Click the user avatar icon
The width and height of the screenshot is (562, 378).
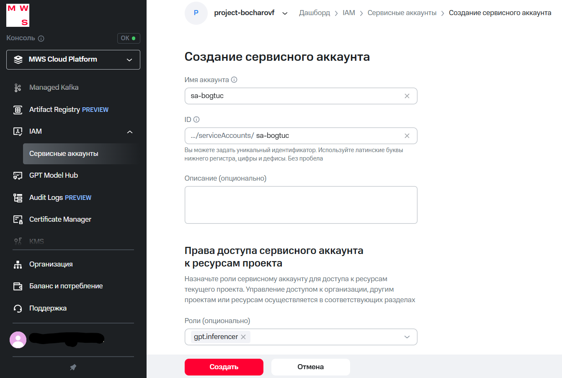[18, 340]
